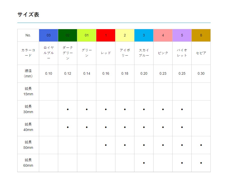Click the ロイヤルブルー color name cell
Viewport: 228px width, 179px height.
coord(48,53)
